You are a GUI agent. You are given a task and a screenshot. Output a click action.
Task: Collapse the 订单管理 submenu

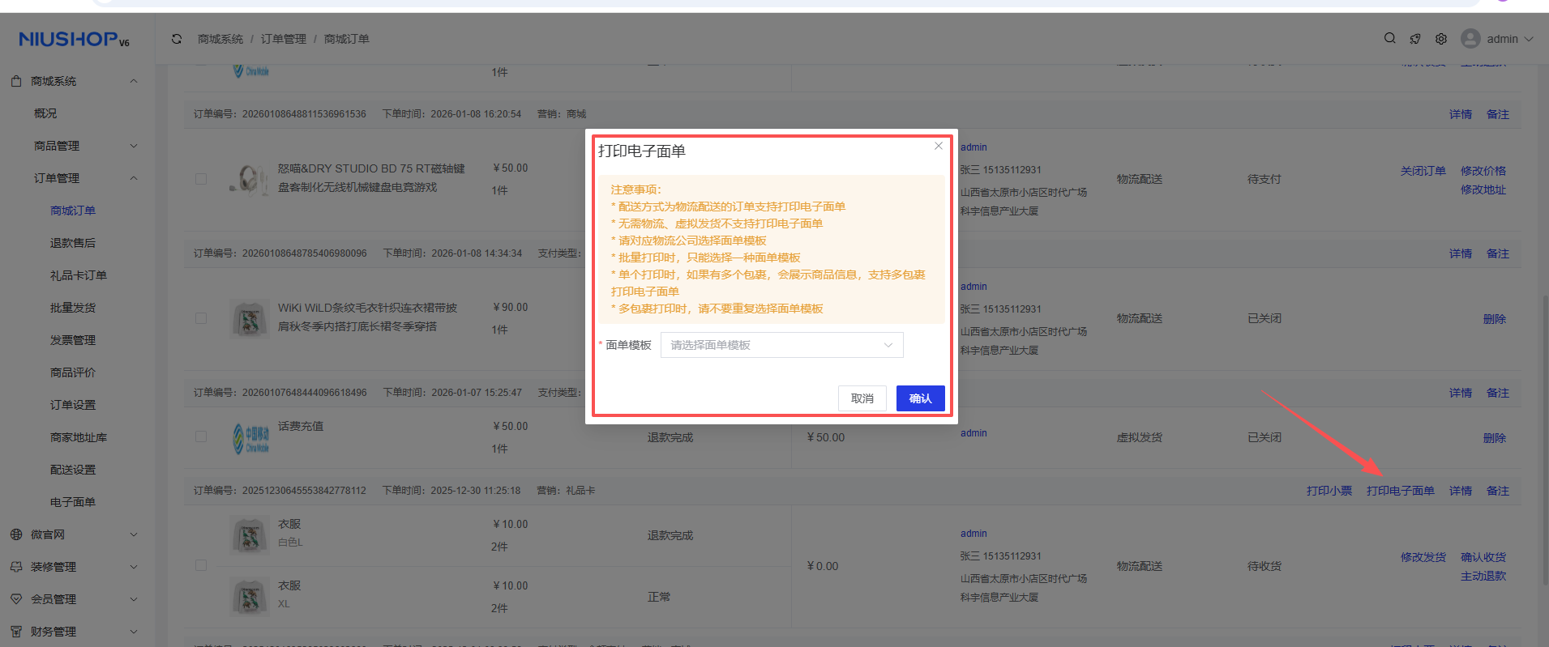pyautogui.click(x=134, y=178)
